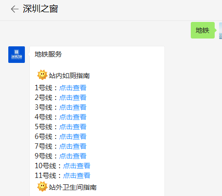
Task: Open the 点击查看 link for 4号线
Action: pos(73,117)
